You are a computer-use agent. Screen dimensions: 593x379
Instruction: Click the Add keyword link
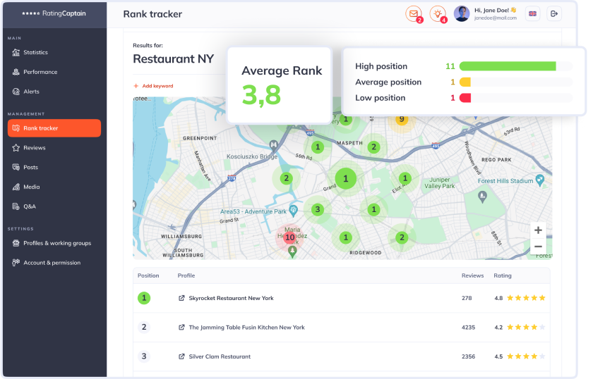(x=154, y=86)
